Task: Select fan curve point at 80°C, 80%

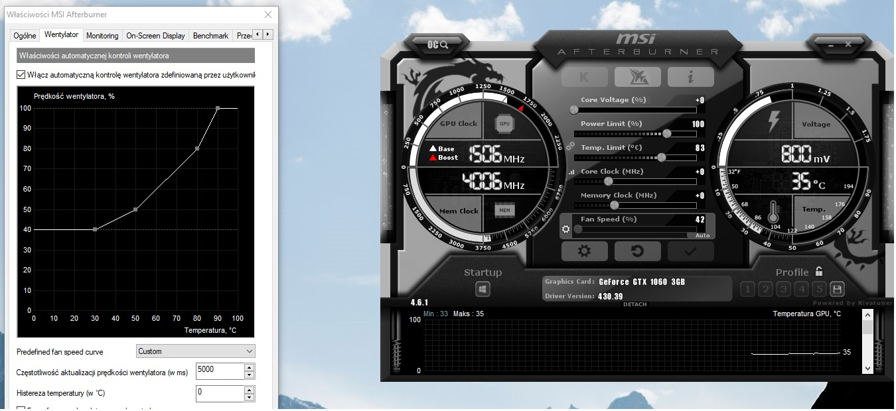Action: pyautogui.click(x=197, y=148)
